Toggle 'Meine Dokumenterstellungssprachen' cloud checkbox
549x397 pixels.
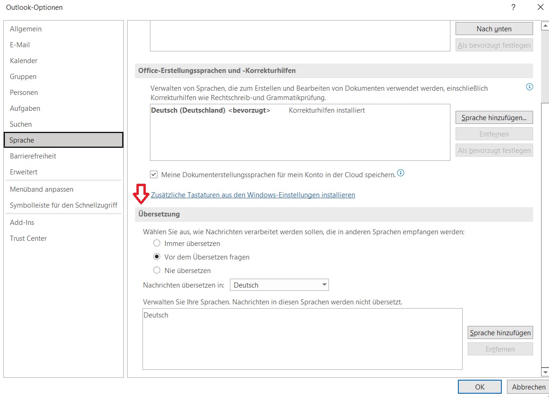154,174
